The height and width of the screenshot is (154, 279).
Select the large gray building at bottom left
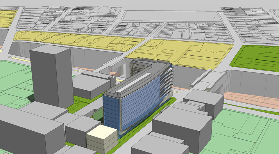pyautogui.click(x=29, y=131)
